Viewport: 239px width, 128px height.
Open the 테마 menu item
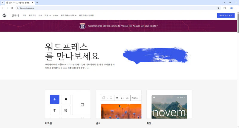(24, 15)
